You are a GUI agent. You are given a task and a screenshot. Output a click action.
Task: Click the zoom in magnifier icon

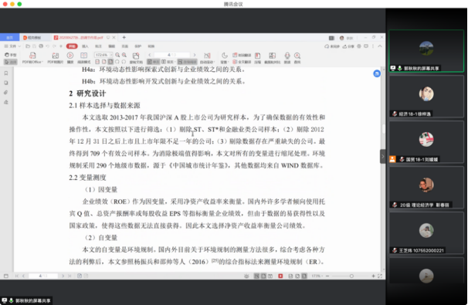(124, 55)
